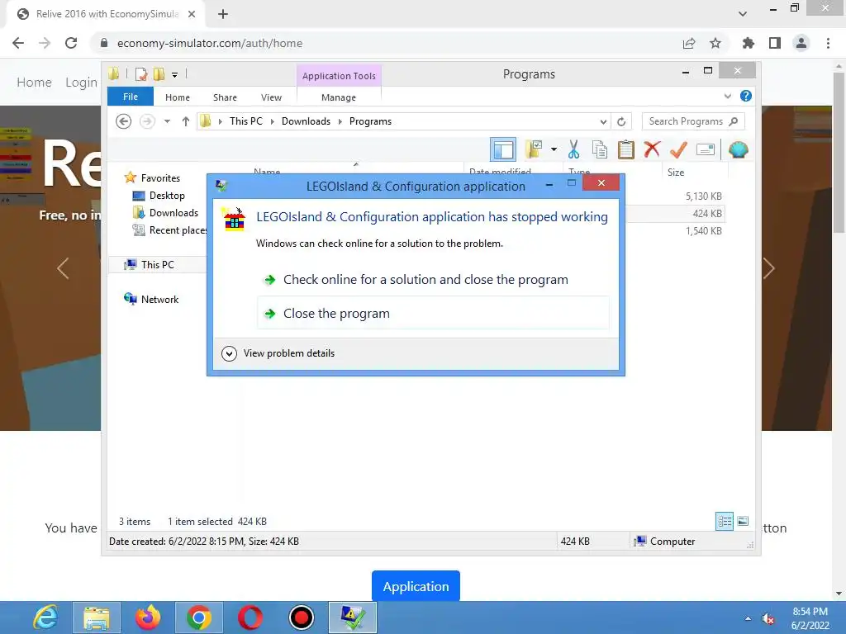Expand View problem details
Viewport: 846px width, 634px height.
(278, 353)
